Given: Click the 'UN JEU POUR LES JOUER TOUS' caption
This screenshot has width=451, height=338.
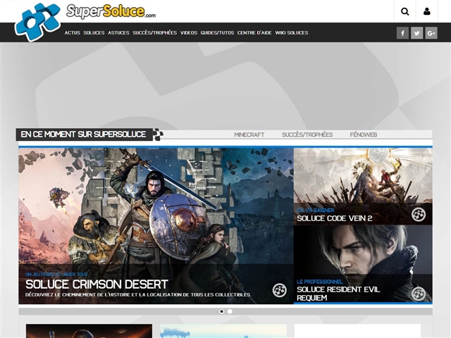Looking at the screenshot, I should [x=56, y=274].
